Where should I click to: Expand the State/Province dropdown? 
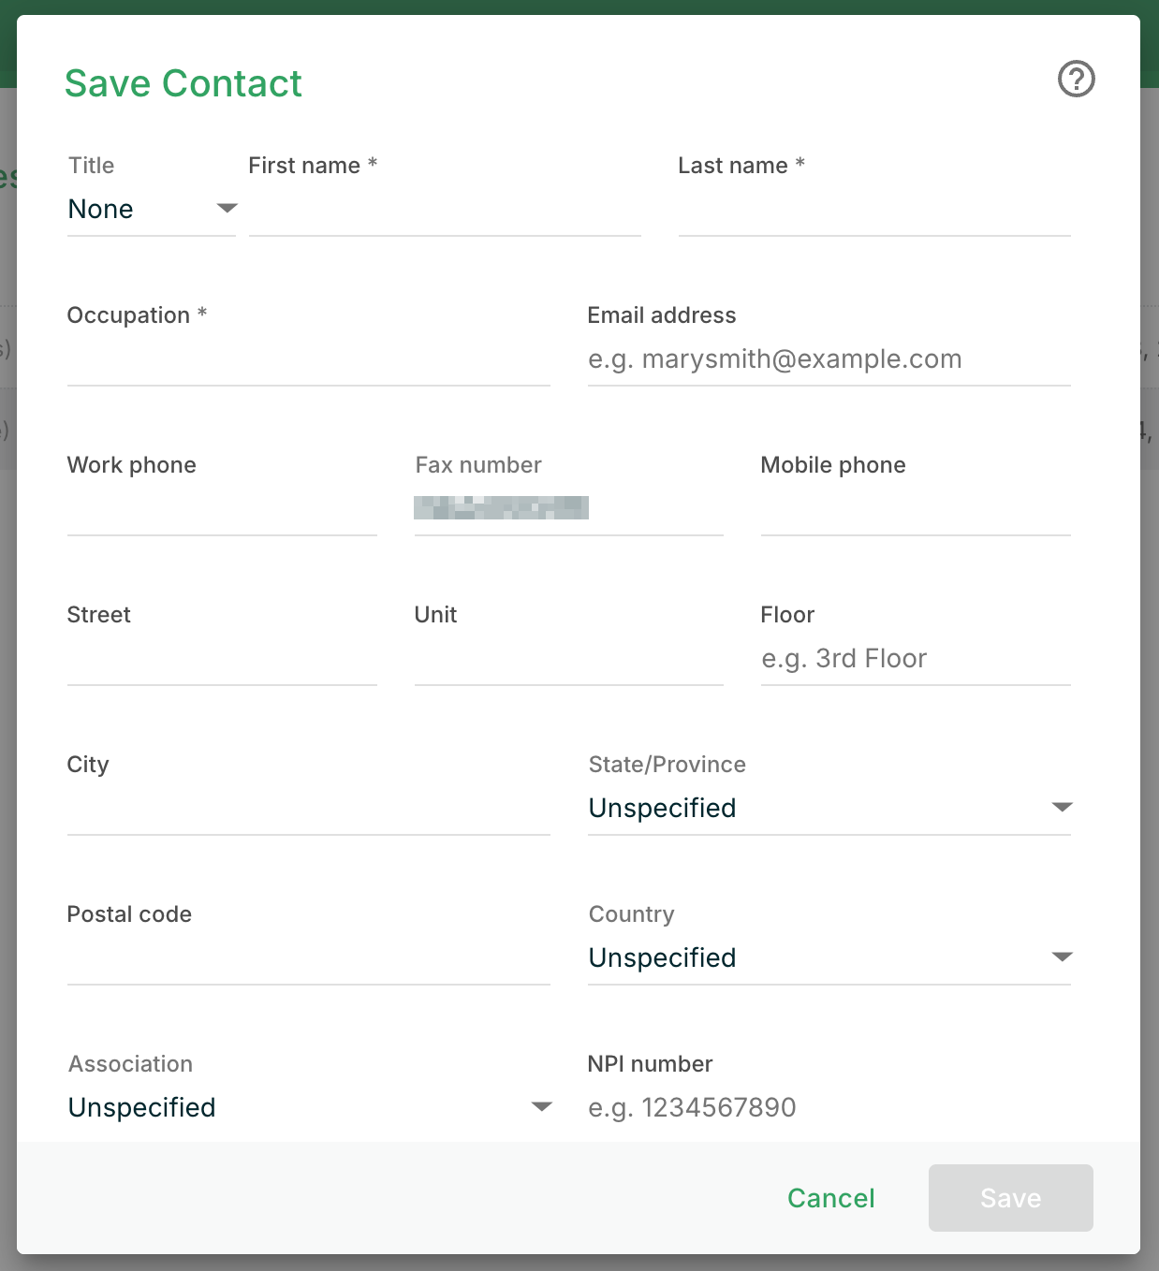pyautogui.click(x=829, y=808)
